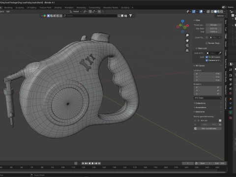
Task: Open the Rendering workspace tab
Action: pyautogui.click(x=81, y=7)
